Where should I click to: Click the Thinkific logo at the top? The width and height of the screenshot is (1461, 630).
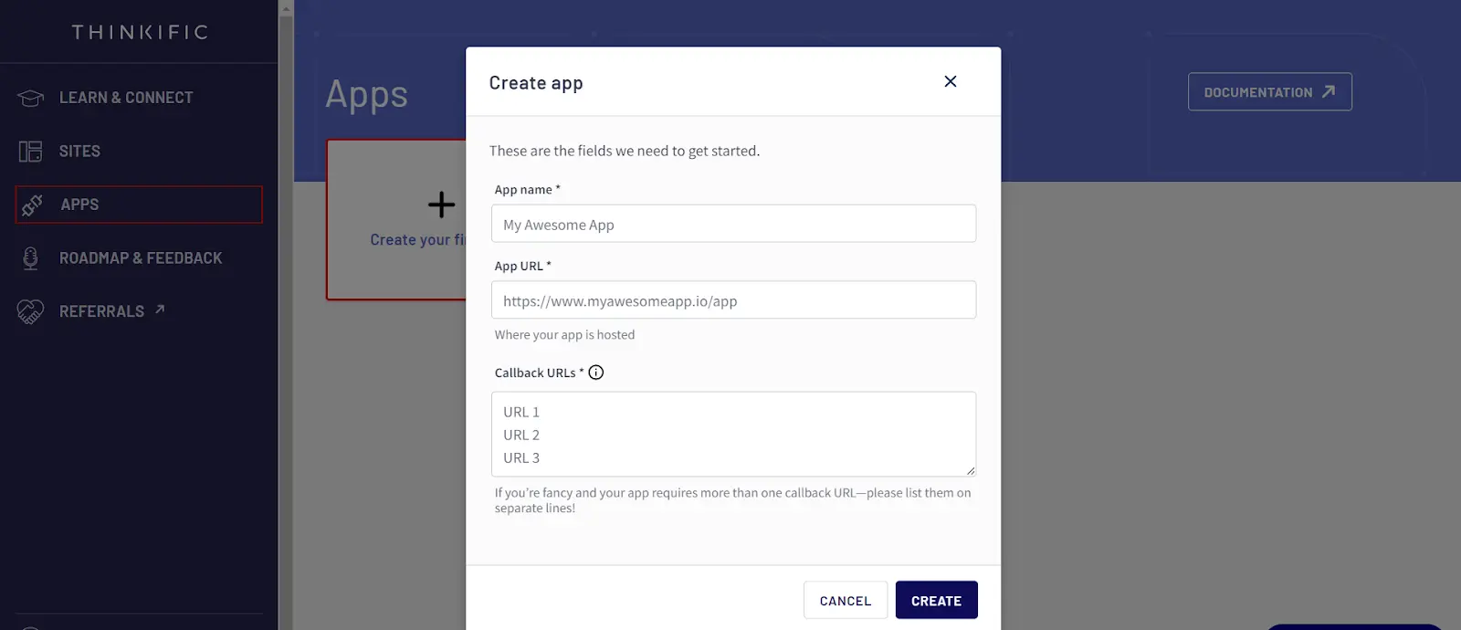pos(140,31)
